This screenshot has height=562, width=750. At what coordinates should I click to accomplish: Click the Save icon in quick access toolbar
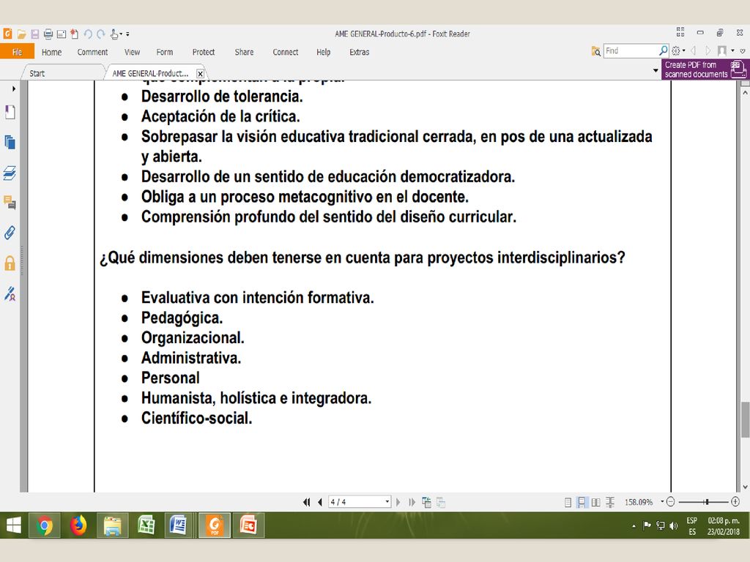35,34
